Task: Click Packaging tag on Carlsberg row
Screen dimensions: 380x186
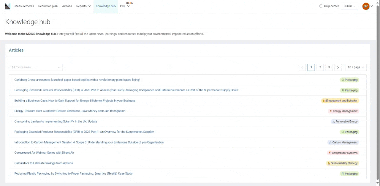Action: pyautogui.click(x=349, y=80)
